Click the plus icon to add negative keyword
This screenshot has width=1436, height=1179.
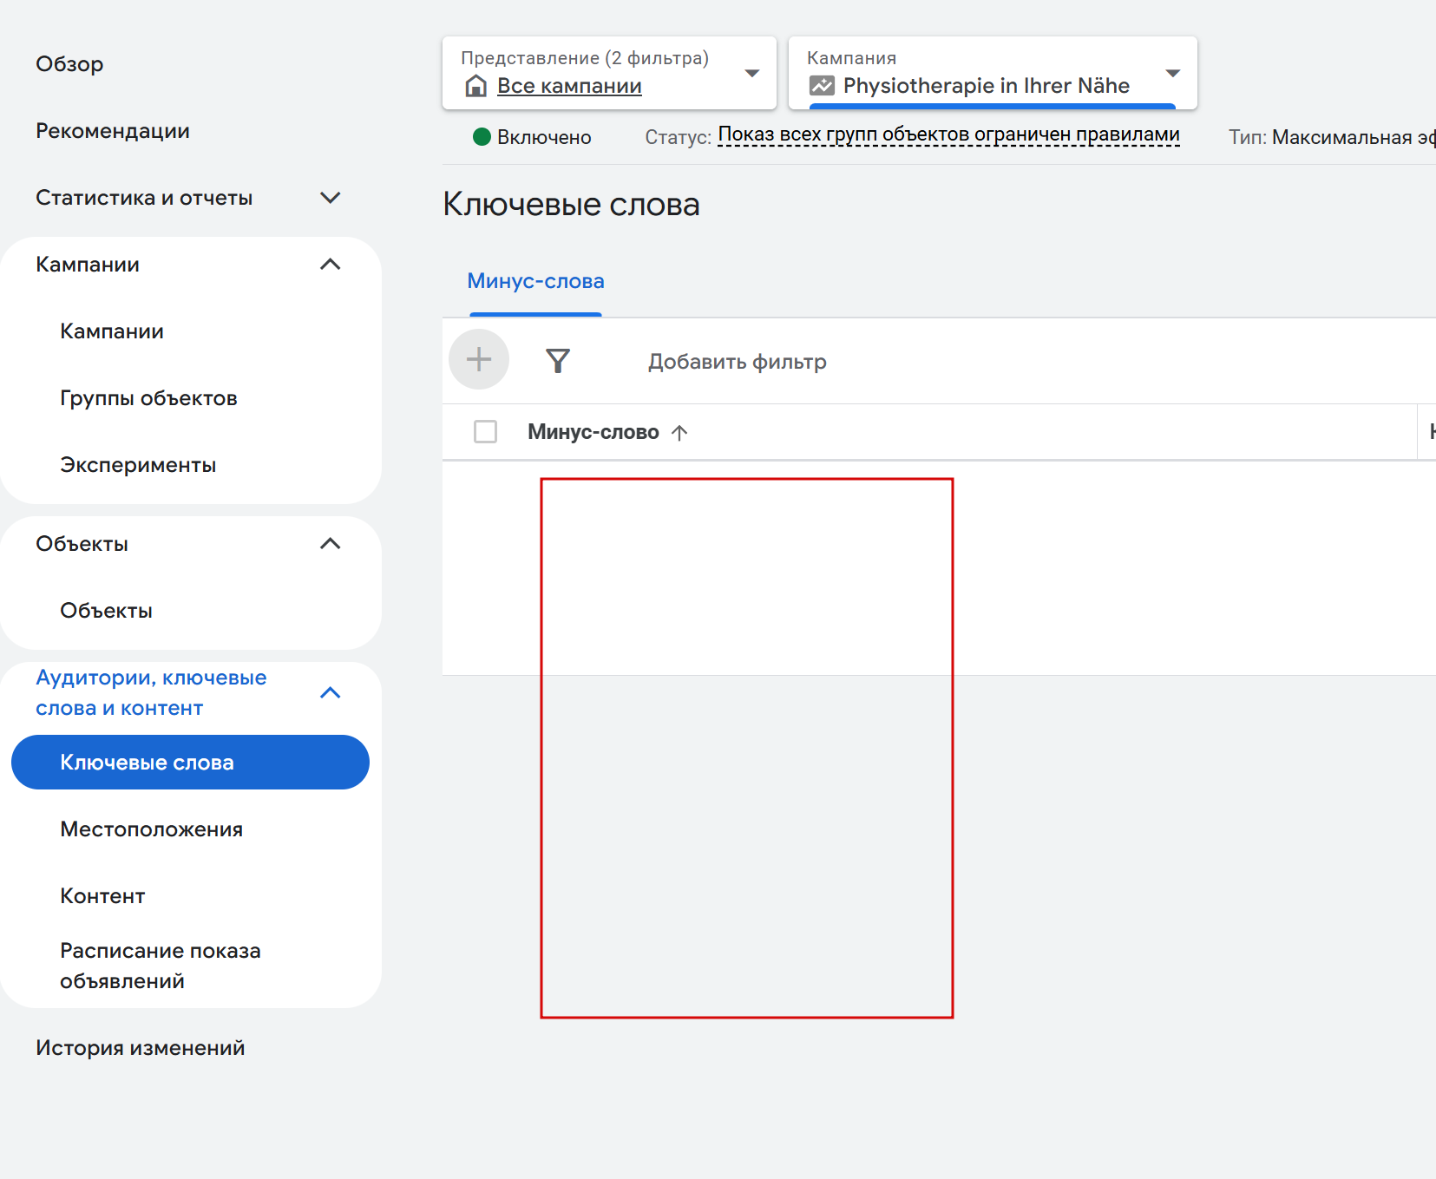coord(479,359)
